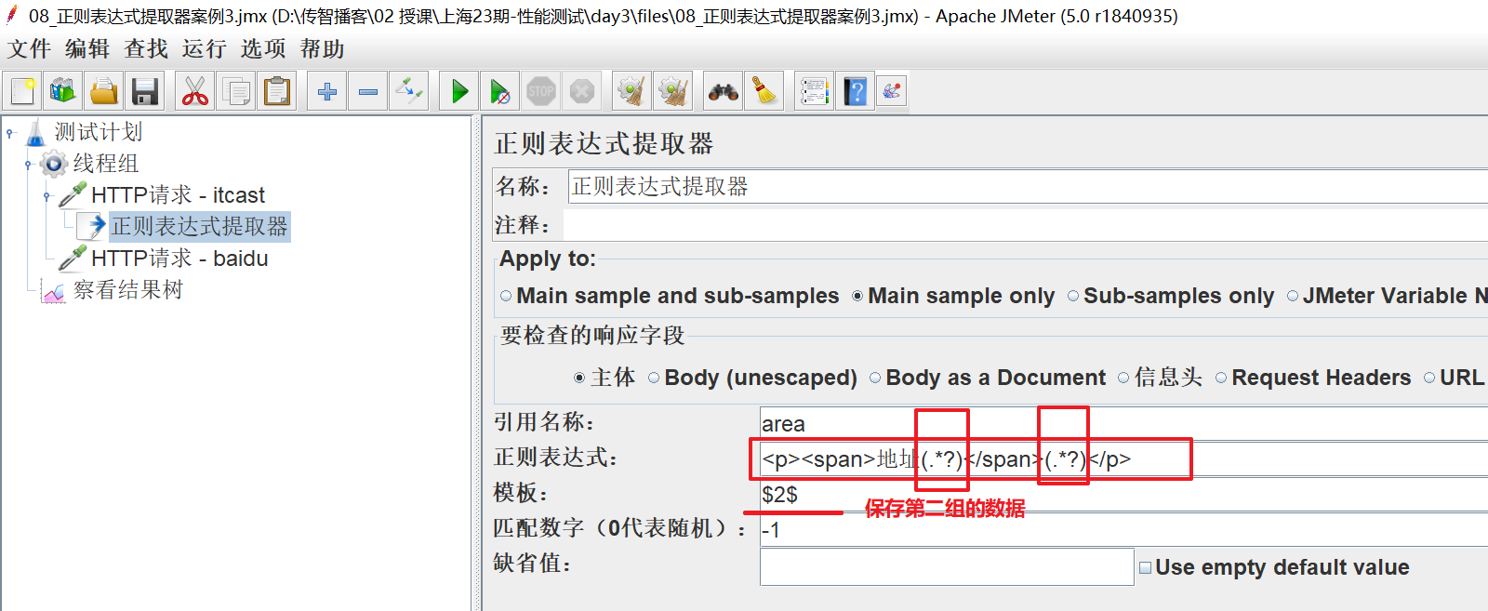Viewport: 1488px width, 611px height.
Task: Click Start no pauses icon
Action: [x=500, y=91]
